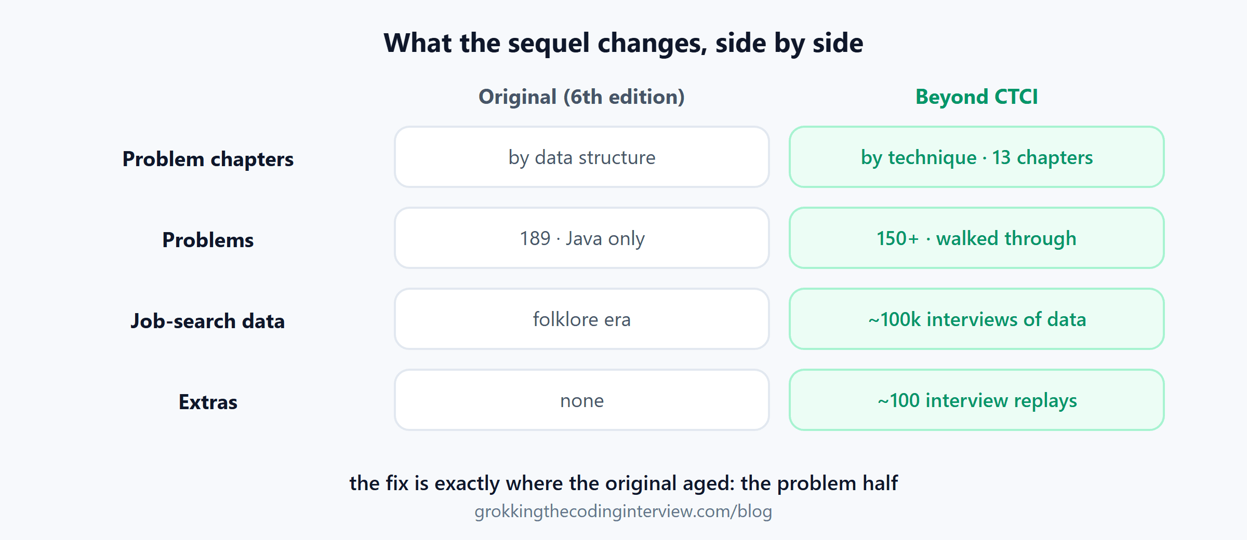Click the '~100 interview replays' card
Image resolution: width=1247 pixels, height=540 pixels.
point(977,400)
